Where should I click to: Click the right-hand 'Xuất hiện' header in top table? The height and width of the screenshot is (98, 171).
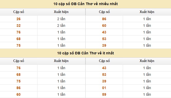pos(147,12)
